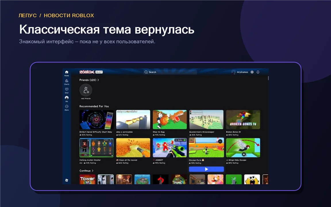
Task: Open the AIMBOT game thumbnail
Action: (x=170, y=148)
